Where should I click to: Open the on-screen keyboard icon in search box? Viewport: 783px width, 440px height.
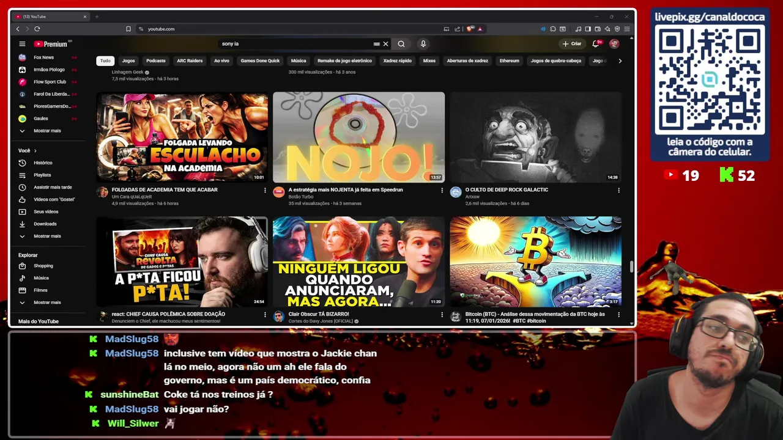click(376, 44)
